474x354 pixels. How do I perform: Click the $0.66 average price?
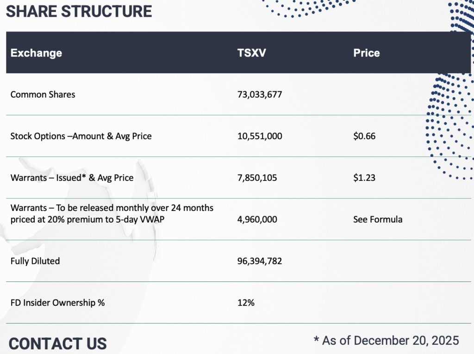coord(364,136)
